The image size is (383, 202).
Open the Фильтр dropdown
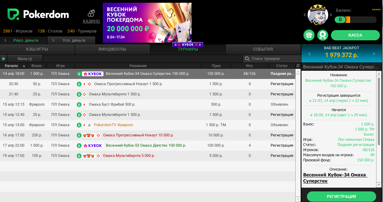pyautogui.click(x=25, y=59)
